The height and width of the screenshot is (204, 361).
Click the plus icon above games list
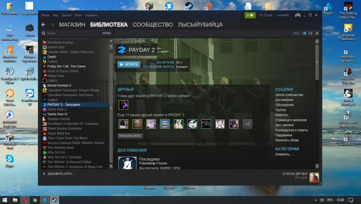point(111,41)
